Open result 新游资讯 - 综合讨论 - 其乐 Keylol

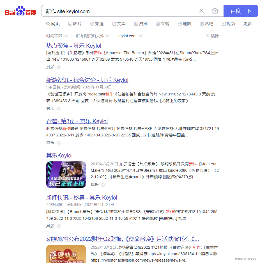click(x=87, y=80)
